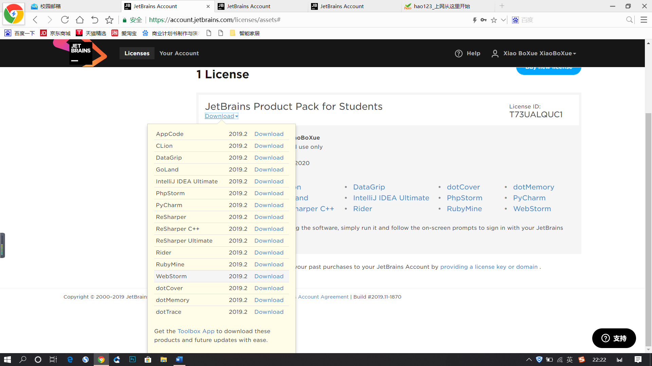
Task: Open the Licenses tab
Action: (x=137, y=53)
